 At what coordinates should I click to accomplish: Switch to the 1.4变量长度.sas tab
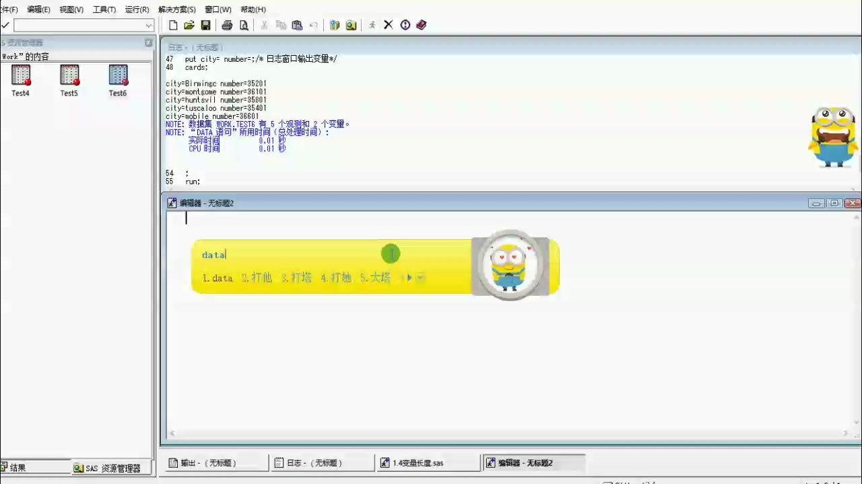click(428, 462)
